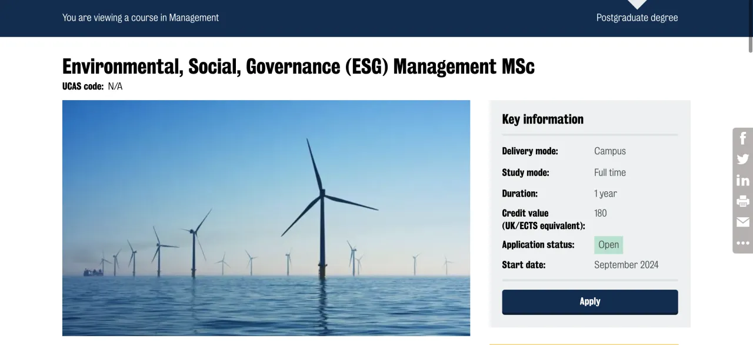Click the 'viewing a course in Management' text
The image size is (753, 345).
pos(141,18)
